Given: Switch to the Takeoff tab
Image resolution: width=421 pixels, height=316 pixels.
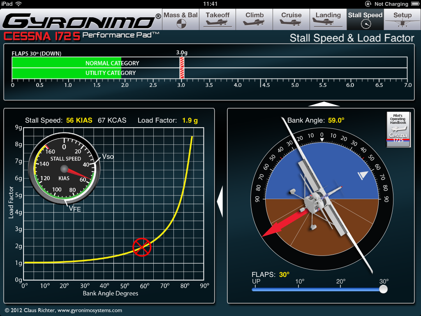Looking at the screenshot, I should coord(217,19).
